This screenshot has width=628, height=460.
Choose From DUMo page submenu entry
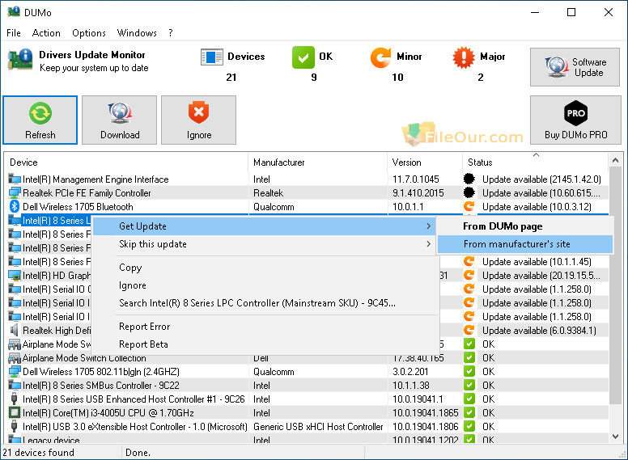[x=525, y=226]
